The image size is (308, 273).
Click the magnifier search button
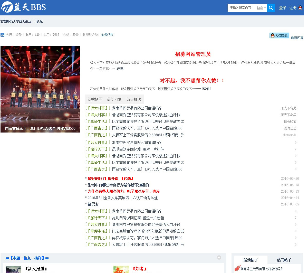[271, 8]
